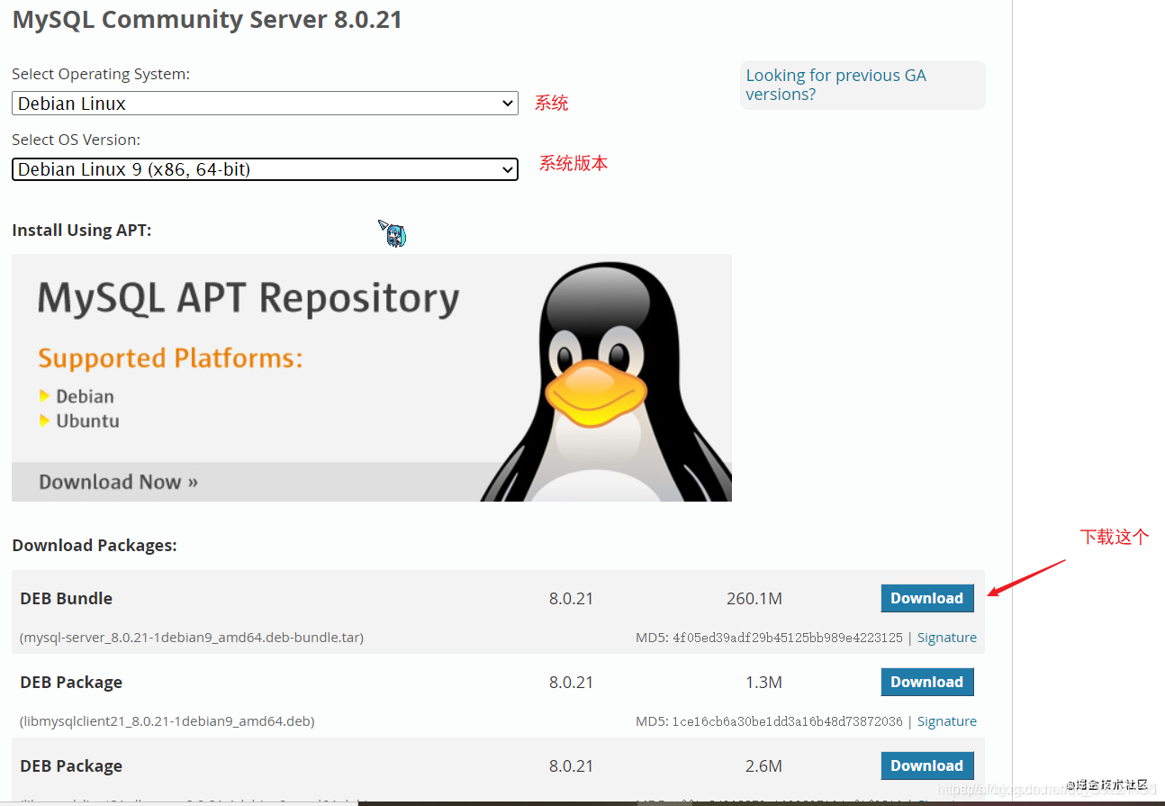1165x806 pixels.
Task: Open Signature link for DEB Bundle
Action: click(x=947, y=638)
